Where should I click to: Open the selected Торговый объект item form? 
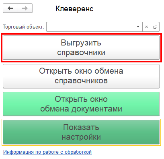click(x=155, y=27)
